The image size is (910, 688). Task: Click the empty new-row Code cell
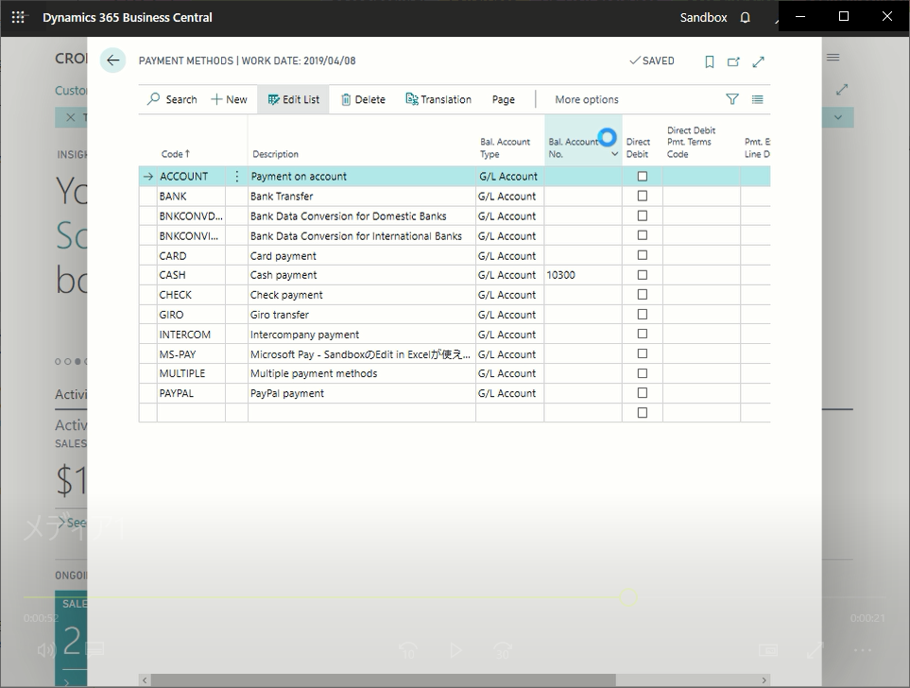pyautogui.click(x=191, y=413)
